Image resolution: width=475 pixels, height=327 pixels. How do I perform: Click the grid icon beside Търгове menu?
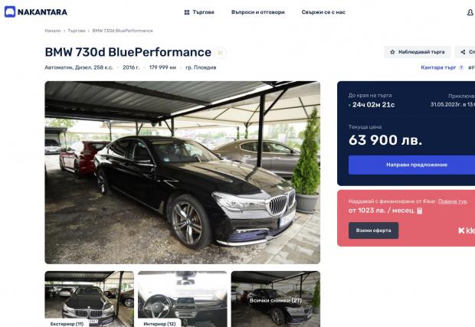pyautogui.click(x=187, y=12)
